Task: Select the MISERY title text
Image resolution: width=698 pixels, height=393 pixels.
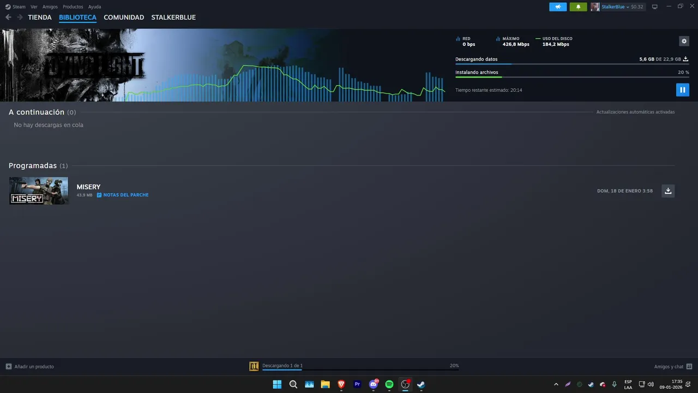Action: point(88,187)
